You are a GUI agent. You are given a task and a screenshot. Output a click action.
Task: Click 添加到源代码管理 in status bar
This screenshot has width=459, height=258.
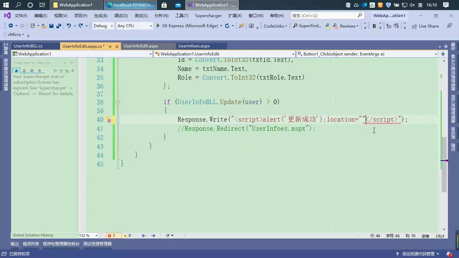click(x=418, y=254)
